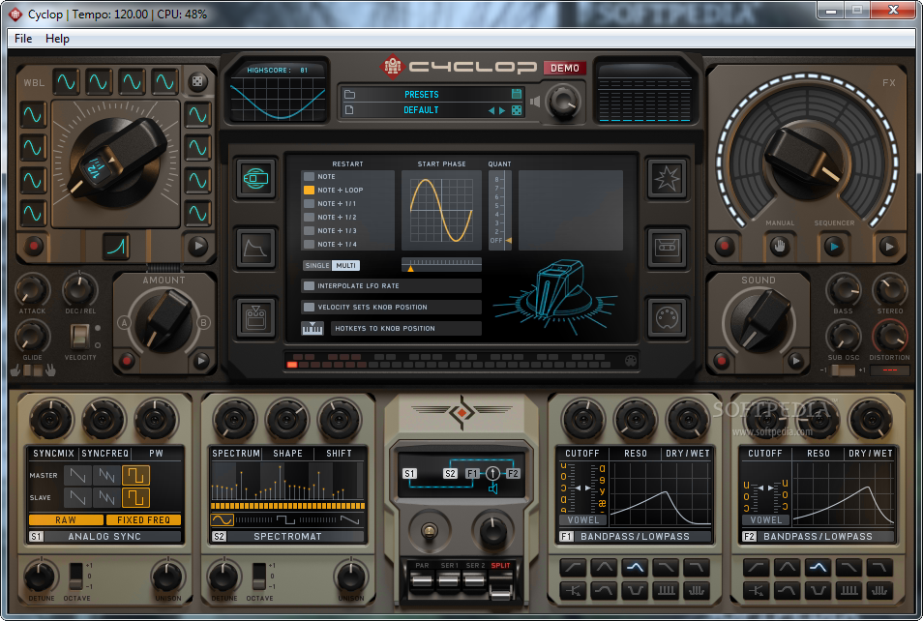Click the S1 SYNCMIX knob
Viewport: 923px width, 621px height.
[x=51, y=420]
